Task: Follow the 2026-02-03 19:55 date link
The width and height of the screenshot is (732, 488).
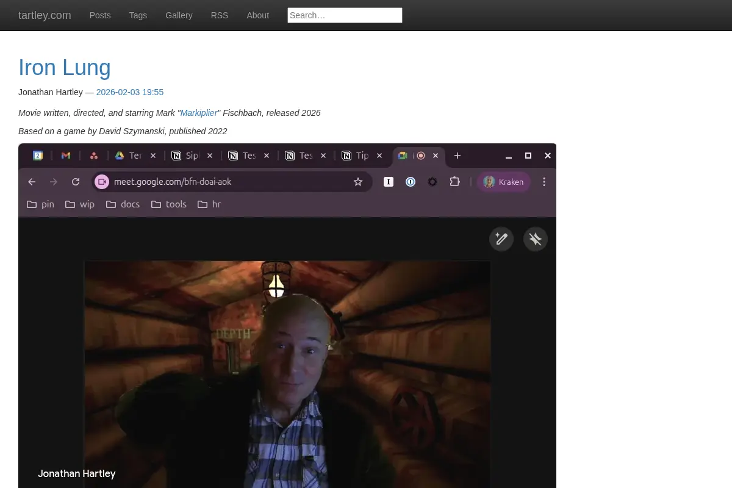Action: click(130, 92)
